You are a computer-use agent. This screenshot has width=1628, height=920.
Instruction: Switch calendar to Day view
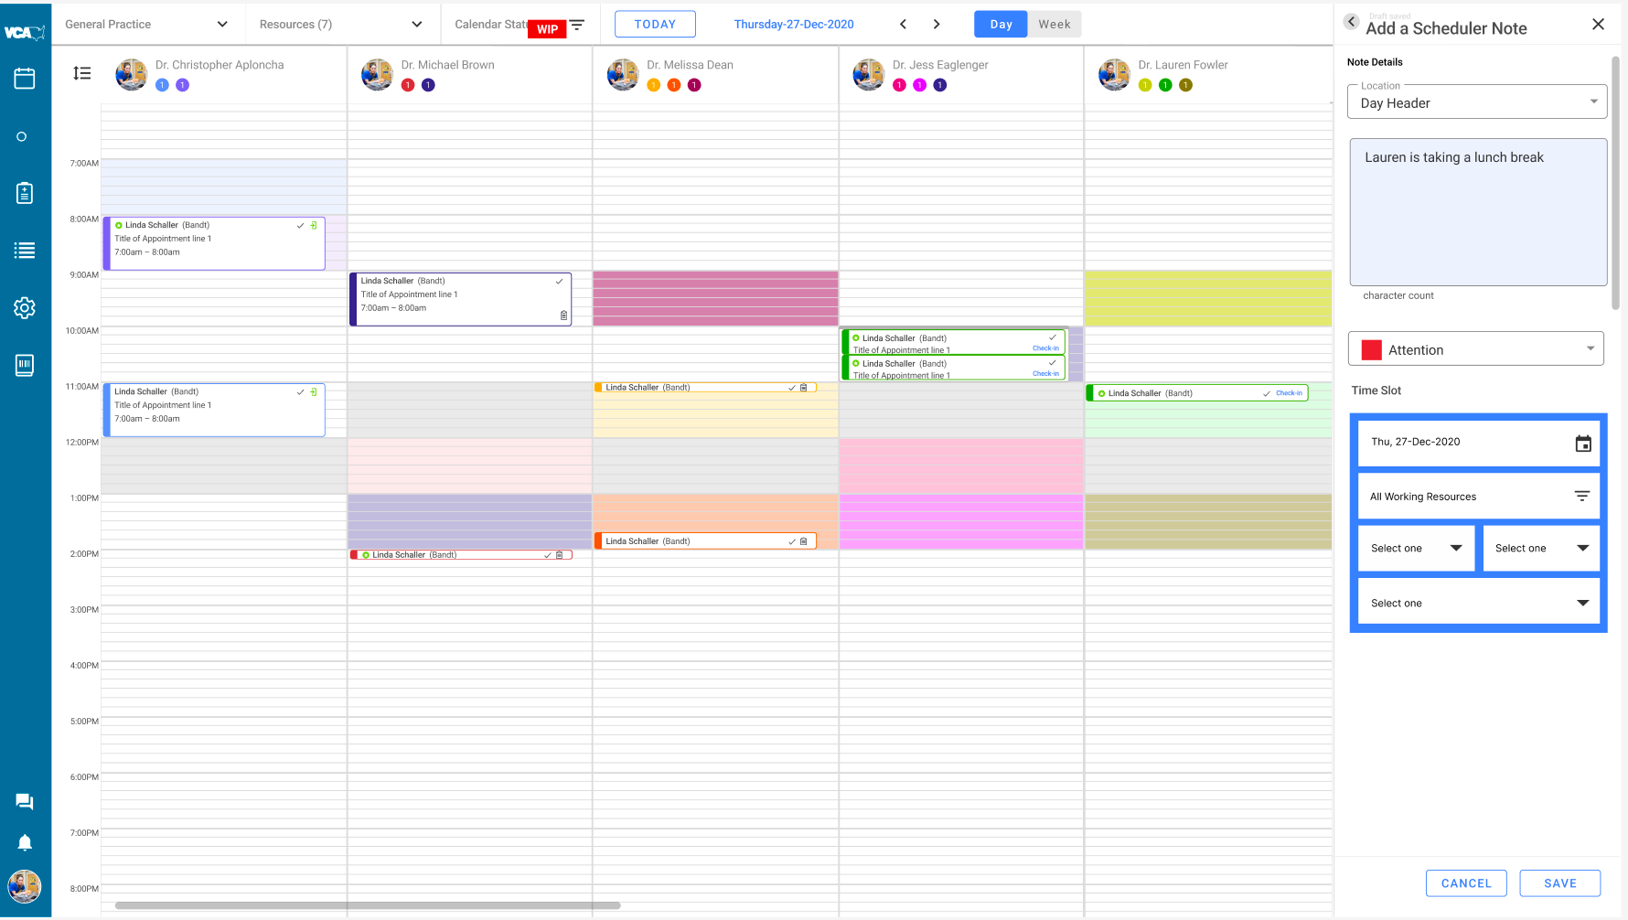[x=1001, y=25]
